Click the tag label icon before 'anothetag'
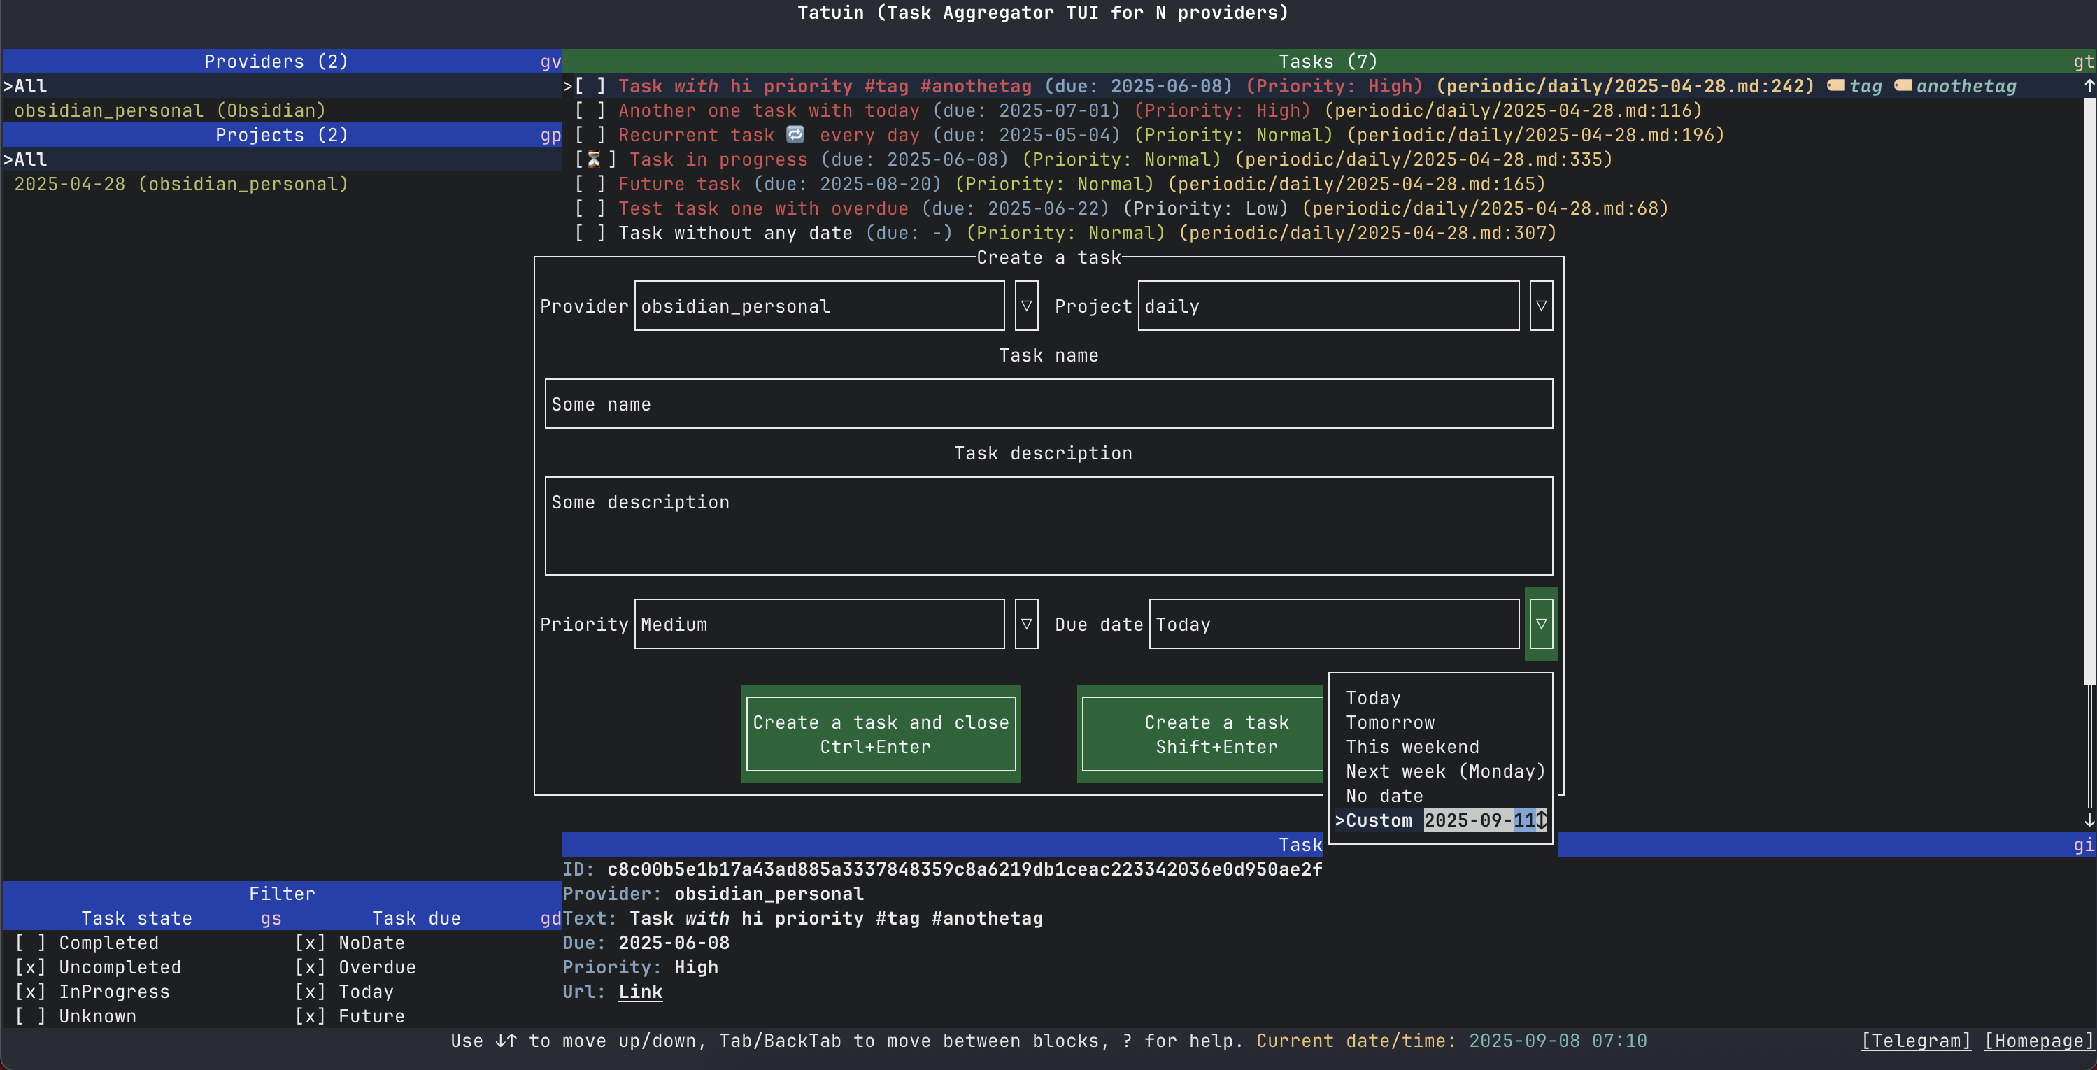 (x=1903, y=85)
